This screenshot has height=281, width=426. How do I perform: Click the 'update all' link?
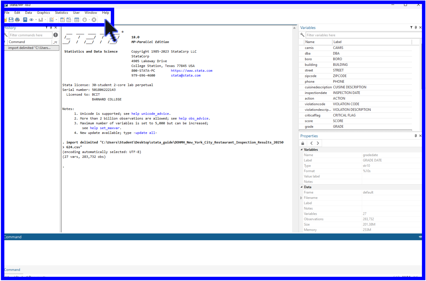tap(145, 133)
